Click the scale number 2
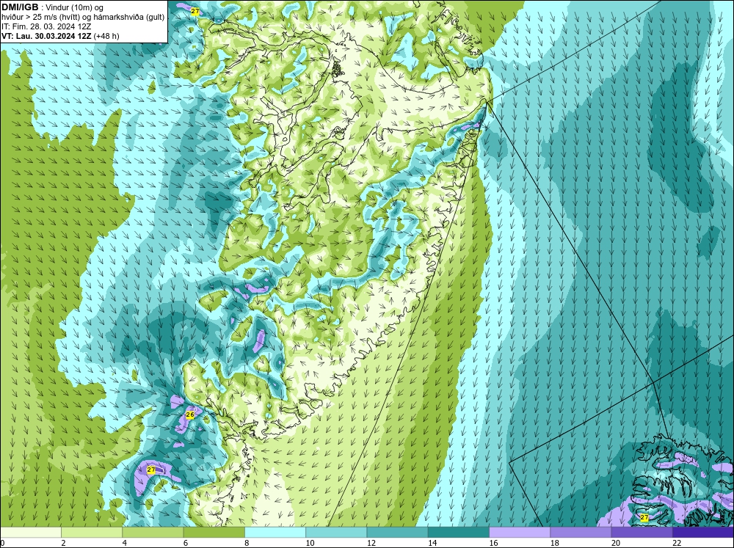This screenshot has width=734, height=548. tap(63, 543)
